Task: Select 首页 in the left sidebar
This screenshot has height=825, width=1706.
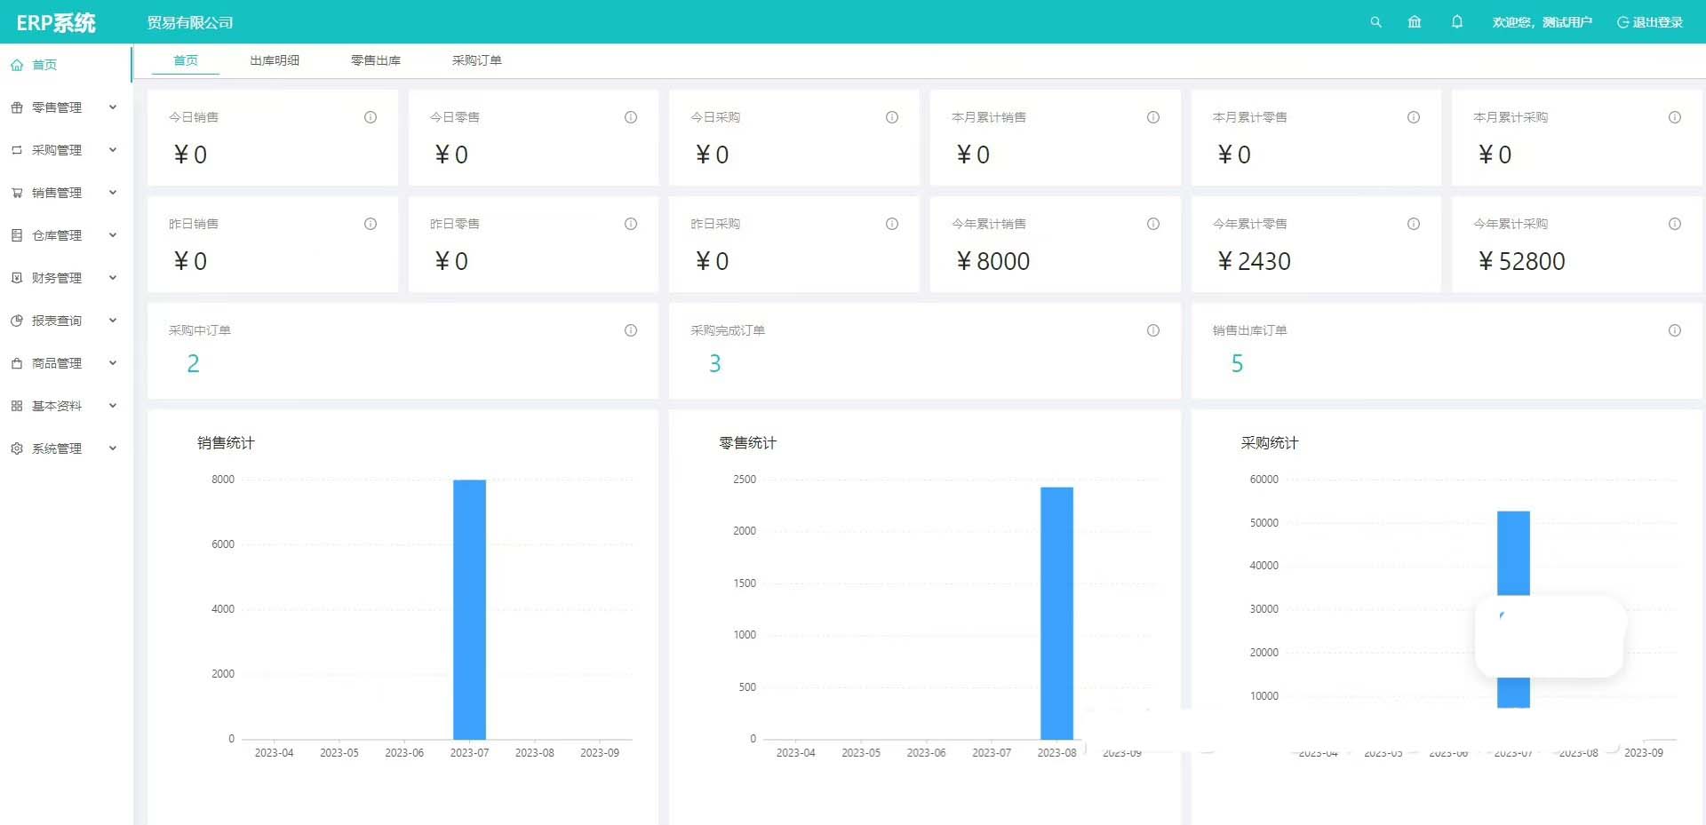Action: (x=44, y=65)
